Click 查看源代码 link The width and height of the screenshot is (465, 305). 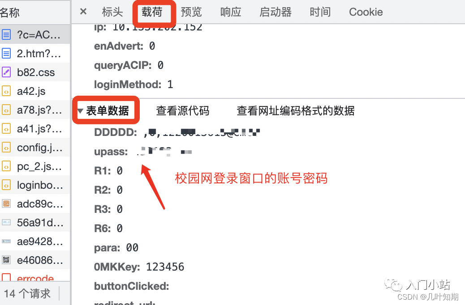click(x=183, y=111)
